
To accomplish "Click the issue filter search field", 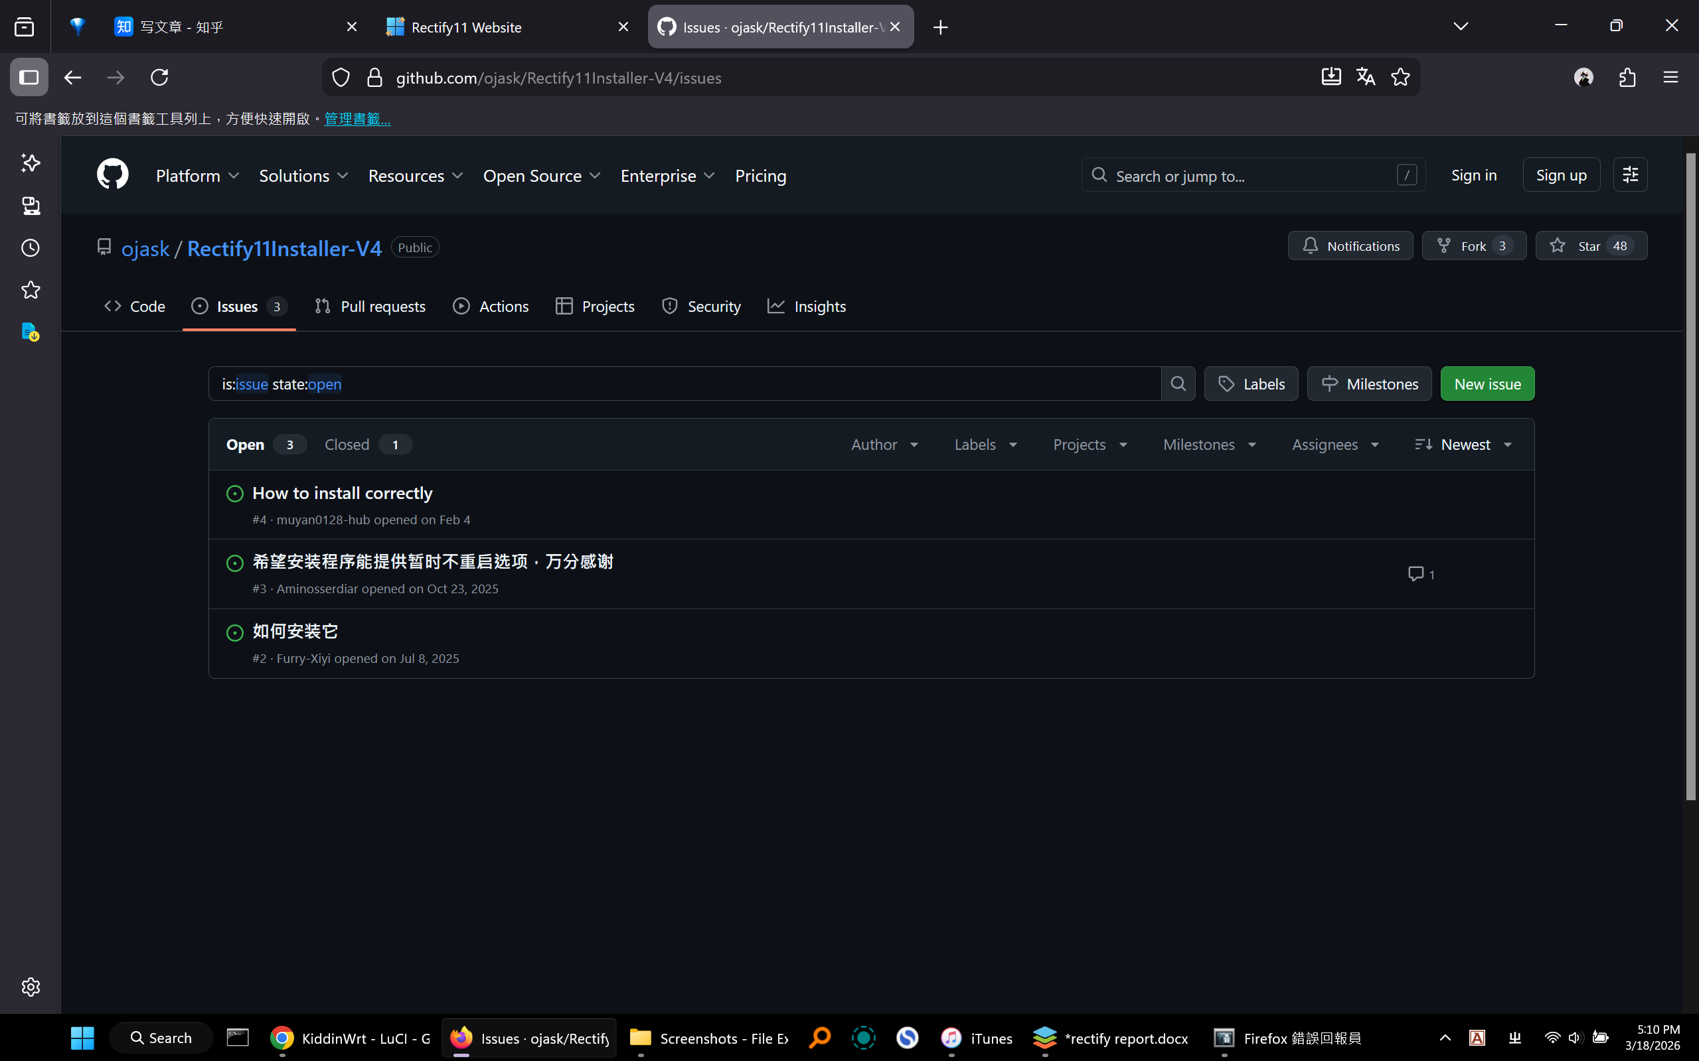I will [x=685, y=384].
